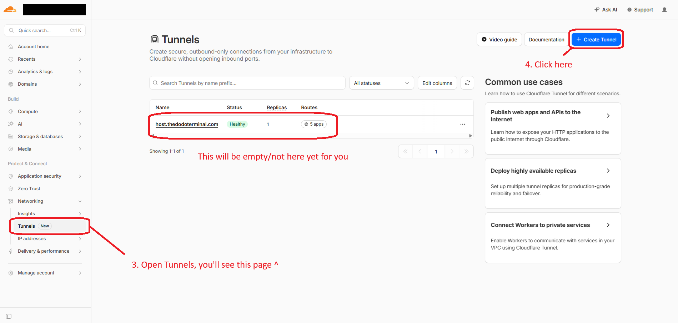Open the Edit columns button
This screenshot has width=678, height=323.
[437, 83]
